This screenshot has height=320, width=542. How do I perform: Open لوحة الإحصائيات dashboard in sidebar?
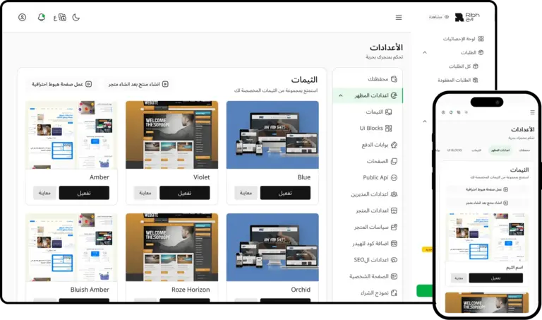point(462,39)
